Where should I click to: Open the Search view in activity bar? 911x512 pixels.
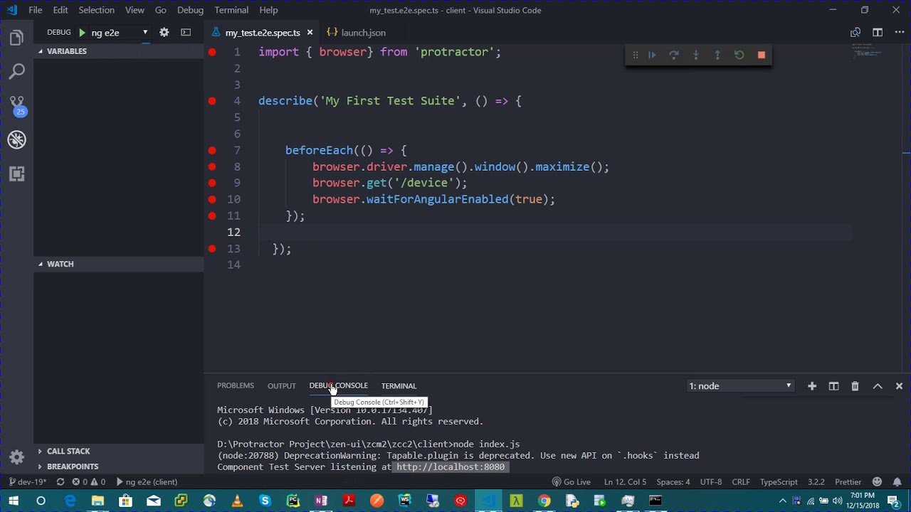pyautogui.click(x=16, y=71)
